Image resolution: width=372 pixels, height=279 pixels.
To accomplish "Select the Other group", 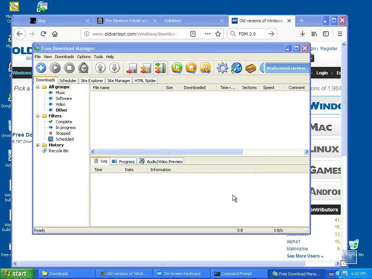I will (61, 110).
